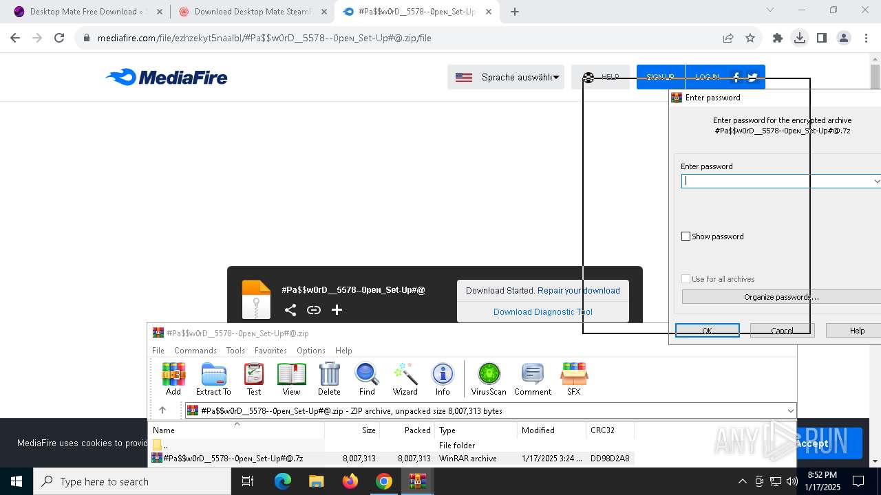Click the Find magnifier icon
The height and width of the screenshot is (495, 881).
point(367,379)
